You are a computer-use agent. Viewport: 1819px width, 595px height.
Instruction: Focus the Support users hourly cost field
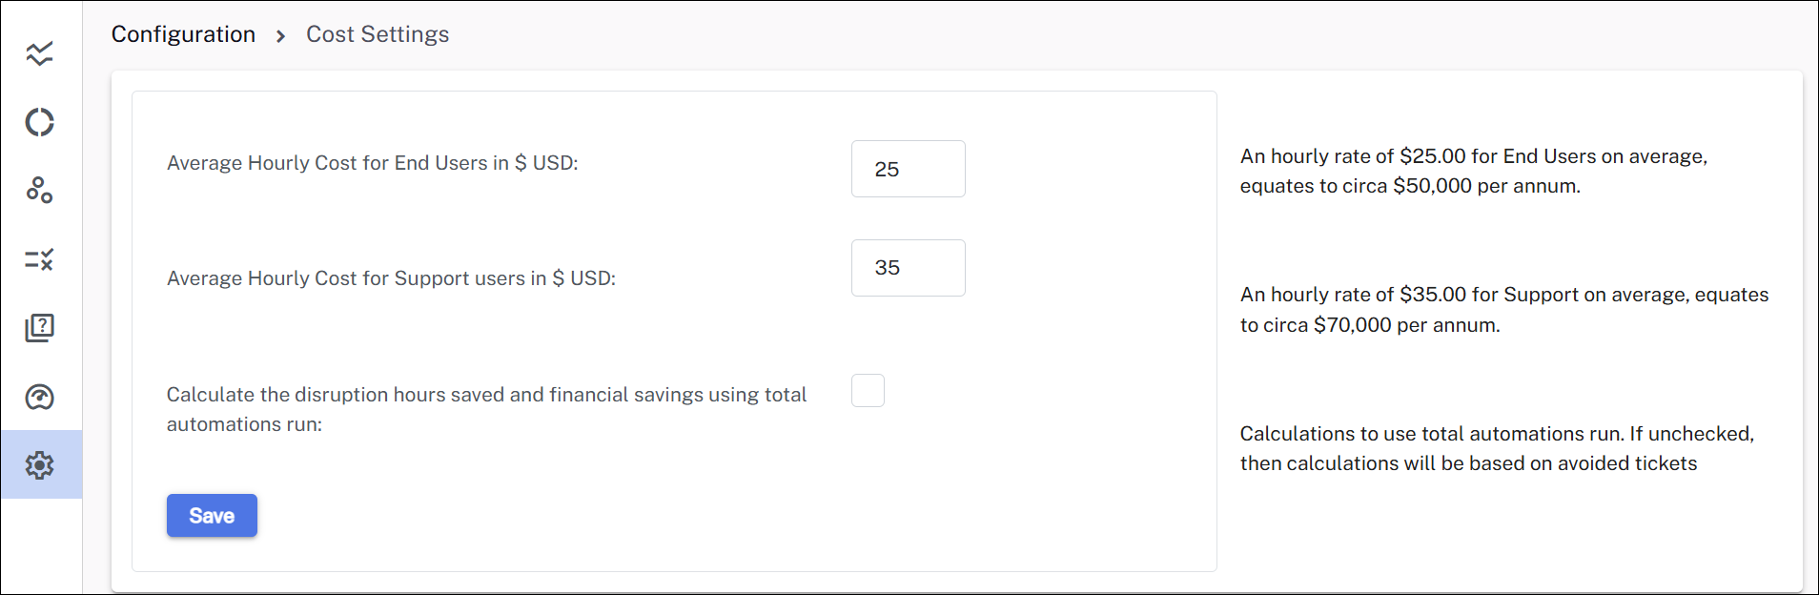(x=908, y=268)
